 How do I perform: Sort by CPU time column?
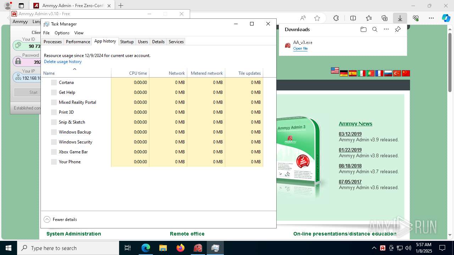(x=130, y=73)
